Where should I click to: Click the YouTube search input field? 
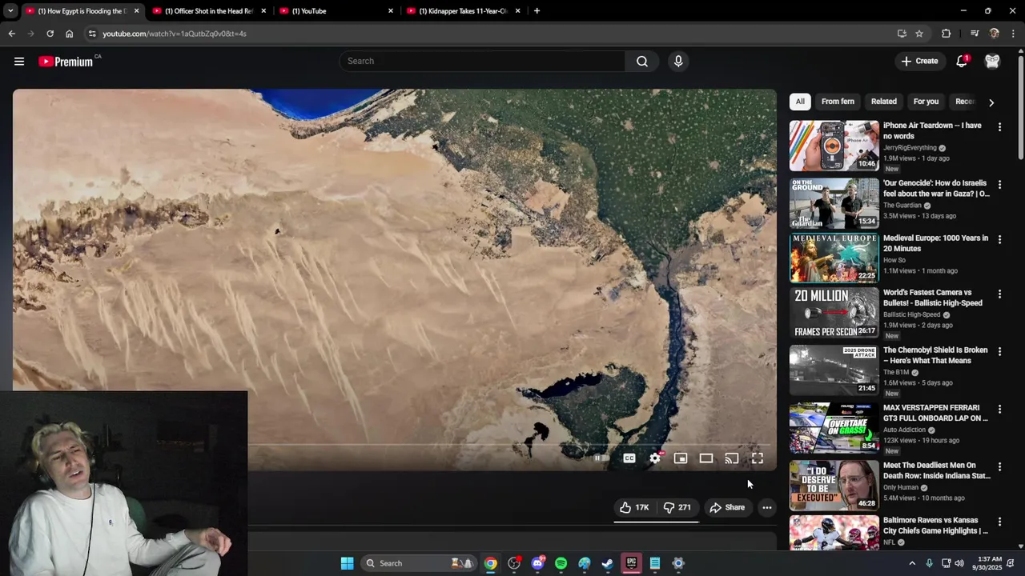482,61
